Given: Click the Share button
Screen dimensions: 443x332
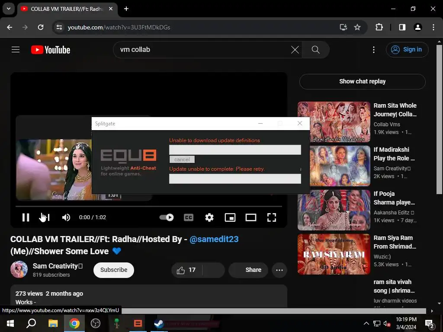Looking at the screenshot, I should click(248, 270).
